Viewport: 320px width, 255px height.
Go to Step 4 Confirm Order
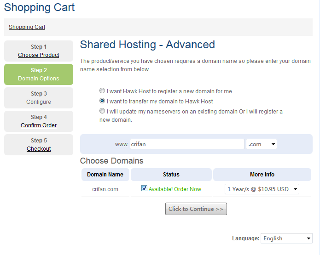[x=39, y=125]
